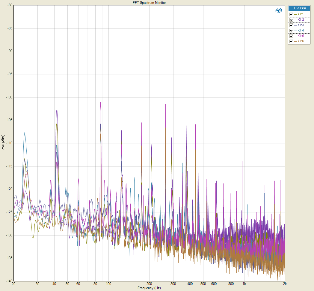
Task: Click the -80 level axis value
Action: [x=10, y=5]
